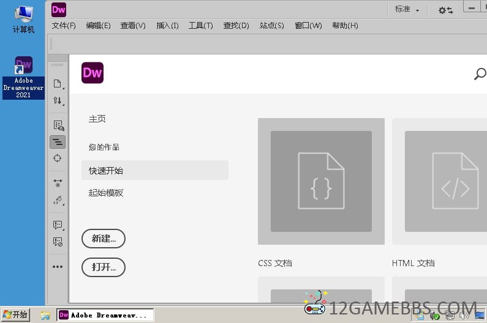Viewport: 487px width, 323px height.
Task: Go to 主页 in start screen
Action: [97, 119]
